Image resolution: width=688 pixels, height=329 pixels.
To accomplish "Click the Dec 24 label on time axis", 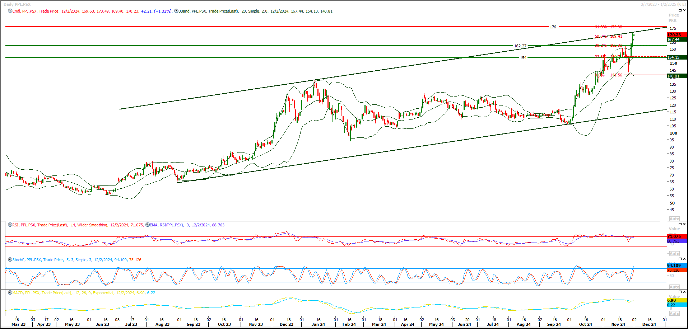I will [649, 324].
